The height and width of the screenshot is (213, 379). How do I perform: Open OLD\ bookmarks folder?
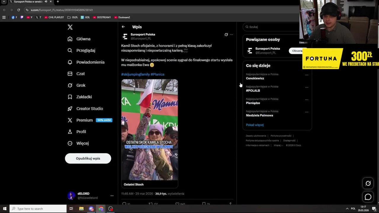click(73, 17)
